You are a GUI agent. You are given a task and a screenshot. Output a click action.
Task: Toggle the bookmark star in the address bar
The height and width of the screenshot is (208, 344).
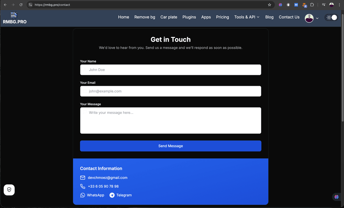(x=269, y=5)
